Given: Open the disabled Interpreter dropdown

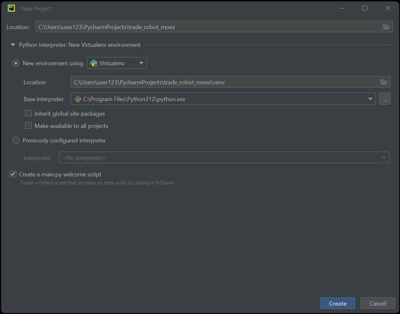Looking at the screenshot, I should [224, 157].
